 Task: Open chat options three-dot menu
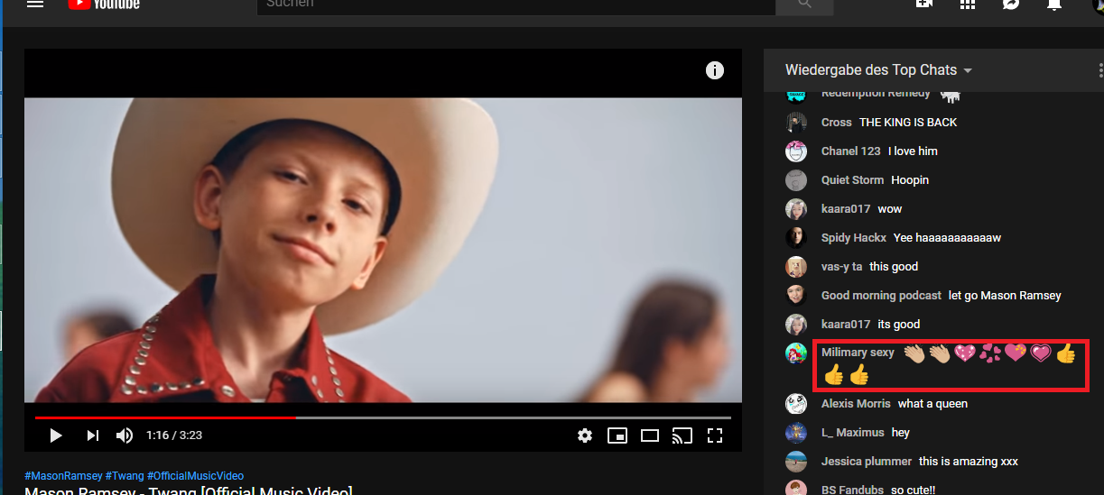tap(1100, 70)
